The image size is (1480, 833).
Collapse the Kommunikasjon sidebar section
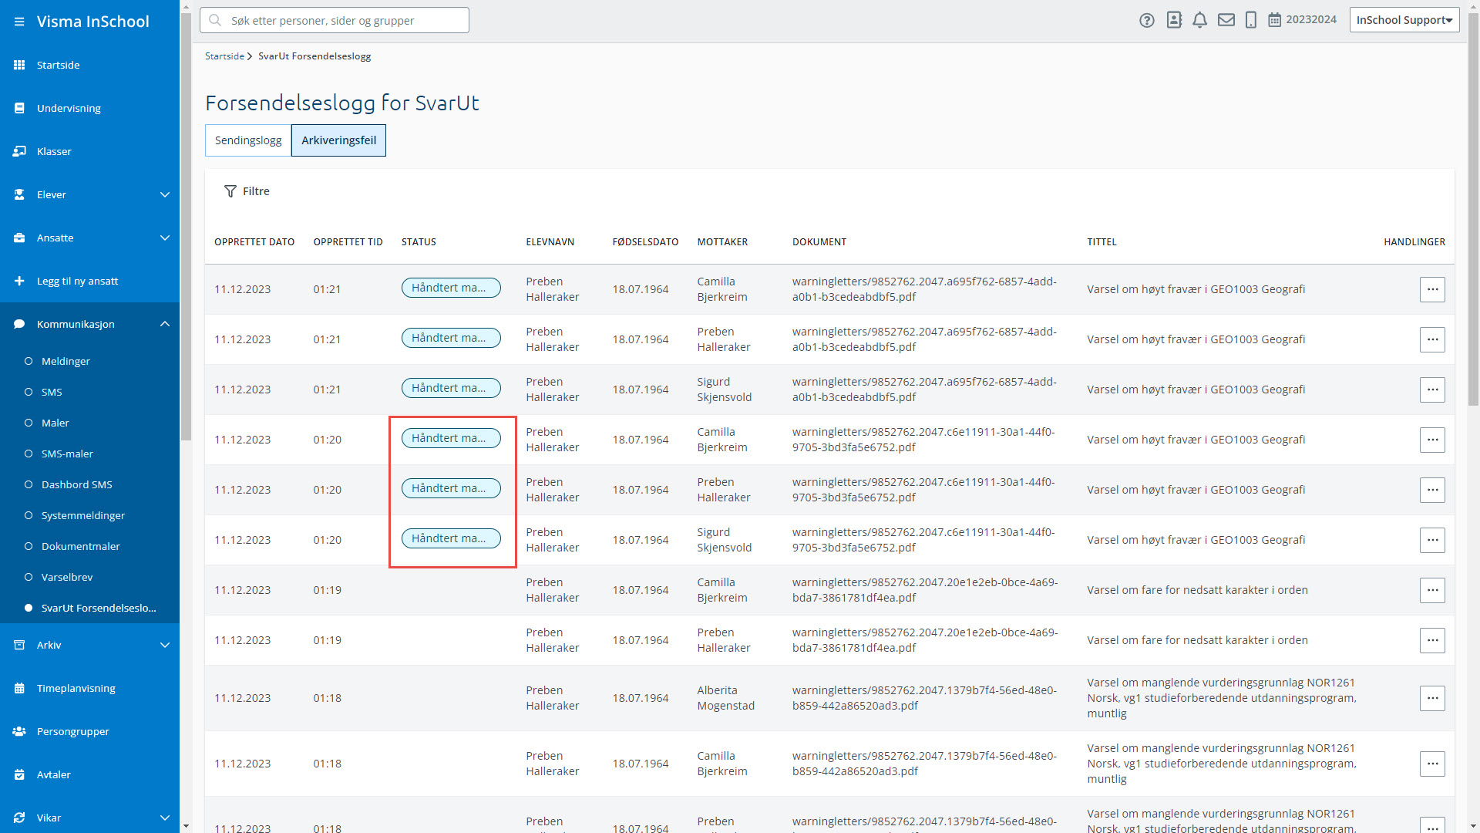[164, 324]
